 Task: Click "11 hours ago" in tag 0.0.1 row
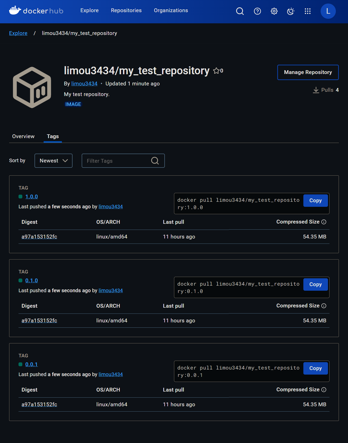tap(179, 404)
